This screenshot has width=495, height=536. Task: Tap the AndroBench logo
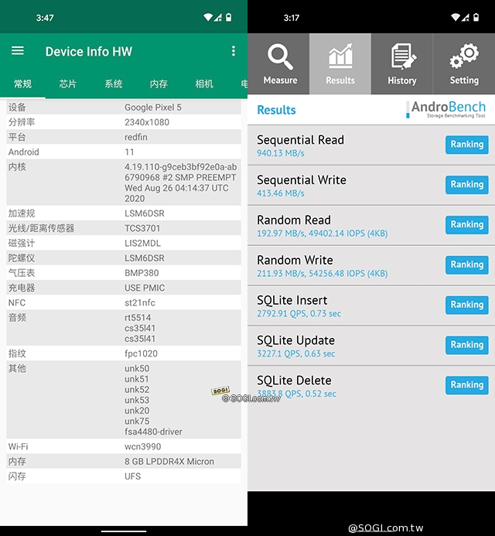pos(446,110)
